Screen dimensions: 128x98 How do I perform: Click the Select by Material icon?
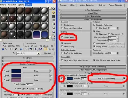[54, 36]
